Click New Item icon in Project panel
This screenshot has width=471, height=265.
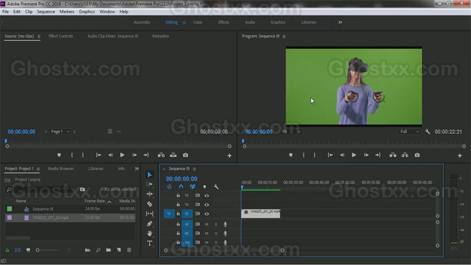[x=119, y=250]
